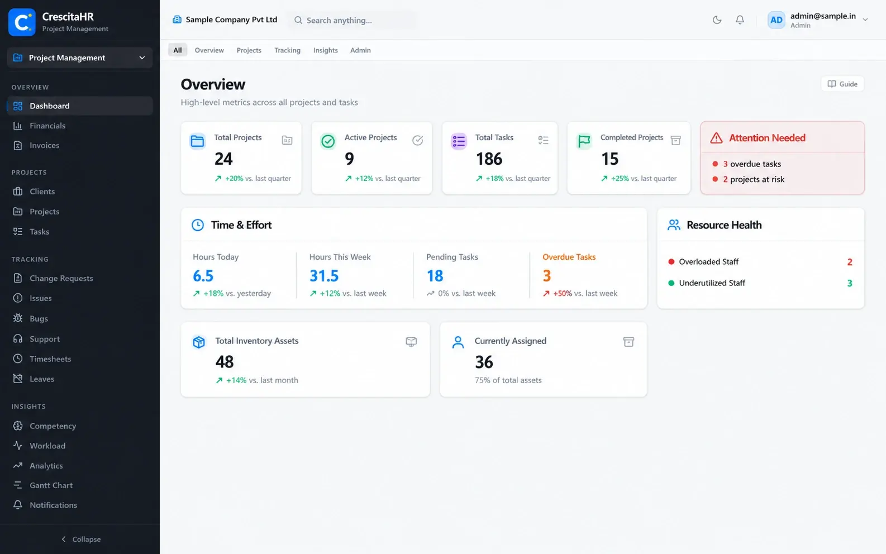This screenshot has height=554, width=886.
Task: Click the Hours This Week value 31.5
Action: [324, 276]
